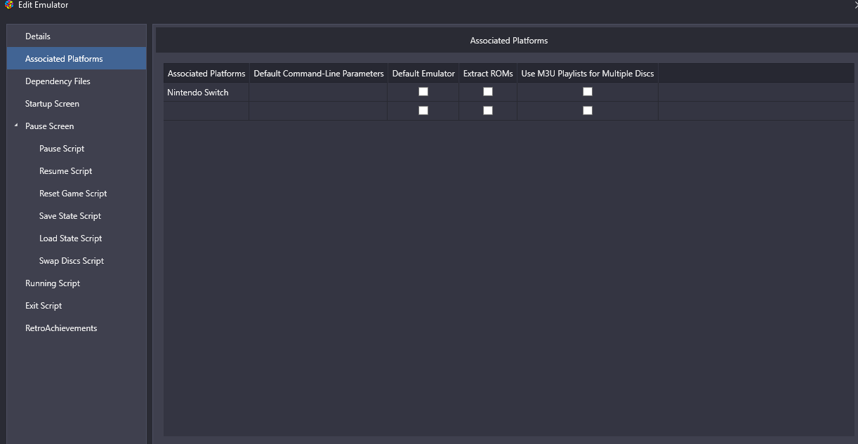Check Default Emulator in the empty row
This screenshot has height=444, width=858.
tap(423, 111)
